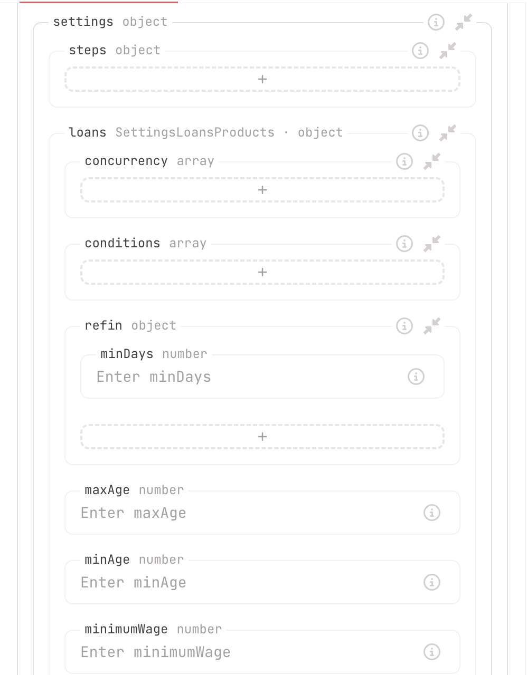This screenshot has height=675, width=527.
Task: Collapse the conditions array section
Action: click(432, 244)
